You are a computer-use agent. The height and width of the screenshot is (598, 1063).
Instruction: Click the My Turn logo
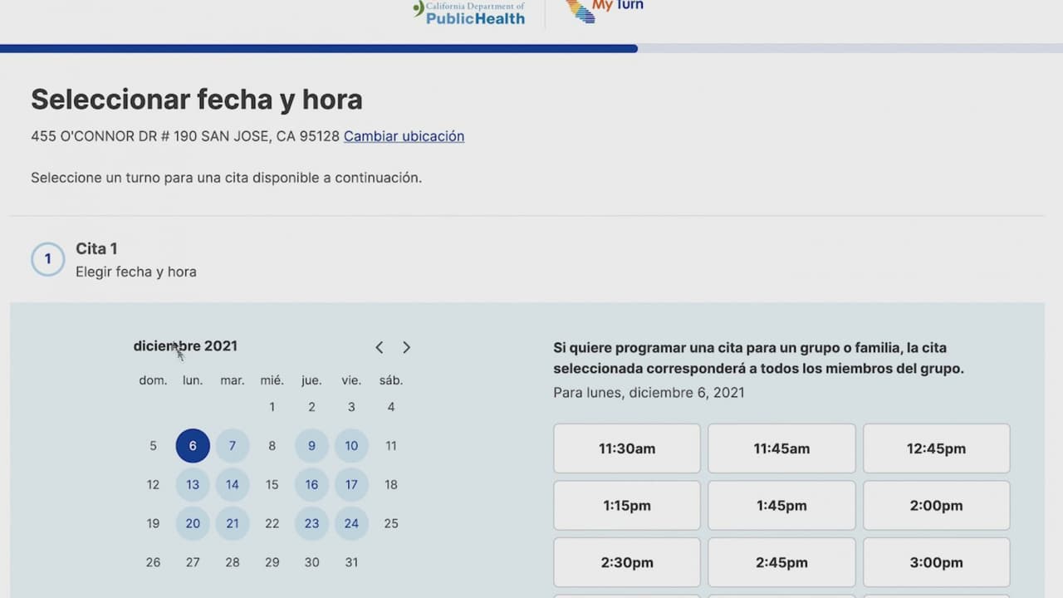[605, 10]
